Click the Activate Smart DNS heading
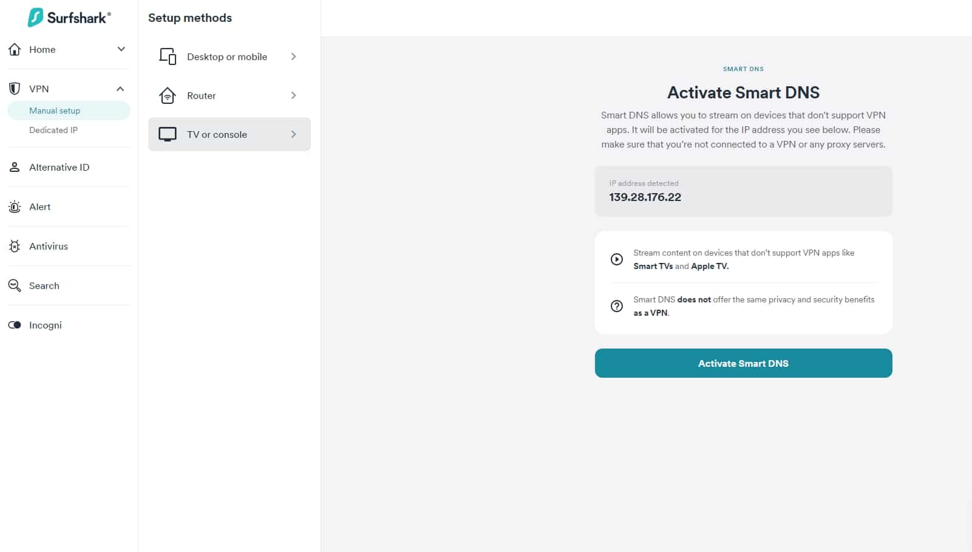 tap(743, 92)
